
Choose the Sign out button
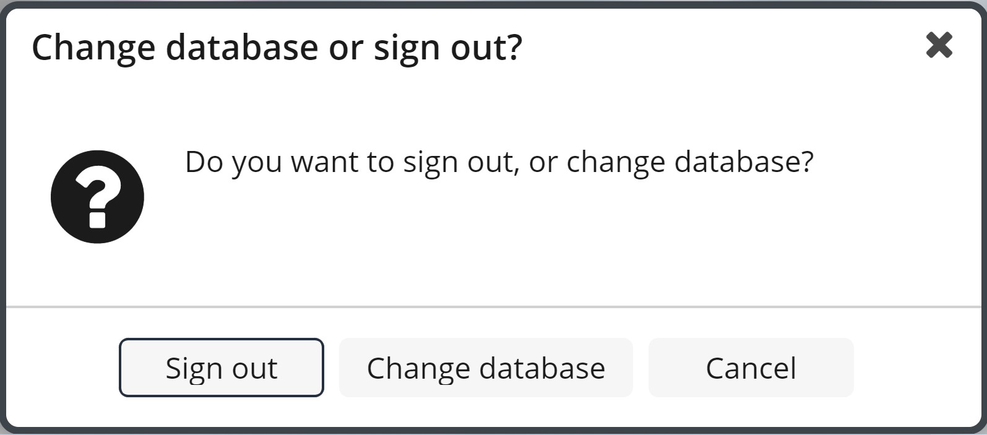coord(222,368)
